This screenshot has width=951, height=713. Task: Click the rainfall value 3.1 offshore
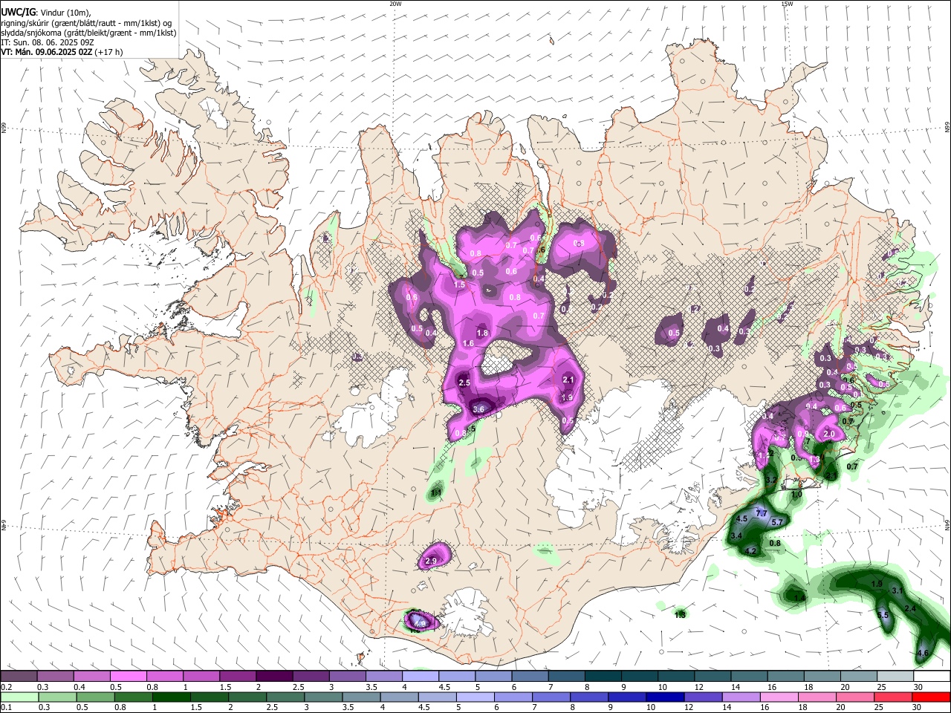897,591
